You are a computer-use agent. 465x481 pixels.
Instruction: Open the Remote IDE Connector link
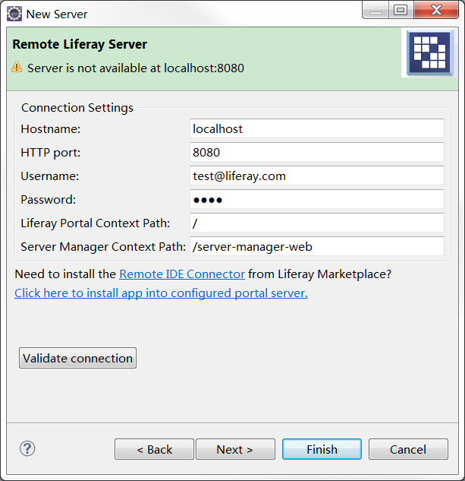point(182,274)
